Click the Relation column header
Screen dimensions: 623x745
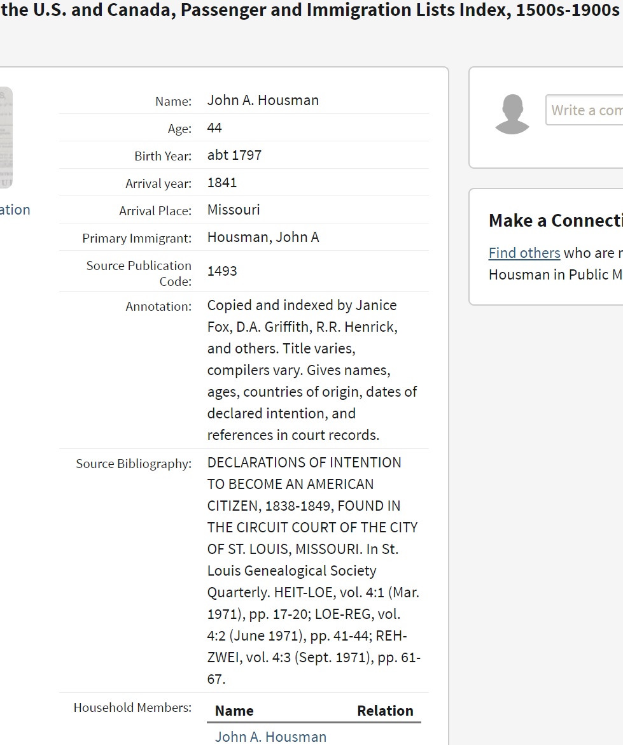[x=385, y=711]
